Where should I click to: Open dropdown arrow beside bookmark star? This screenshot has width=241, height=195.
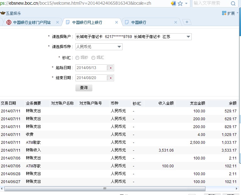click(x=186, y=3)
